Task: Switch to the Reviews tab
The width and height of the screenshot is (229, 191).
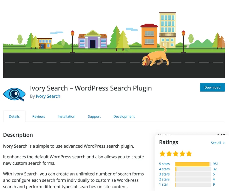Action: (39, 116)
